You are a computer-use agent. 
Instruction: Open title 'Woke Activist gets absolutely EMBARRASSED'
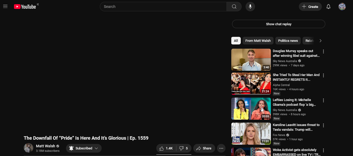tap(297, 152)
